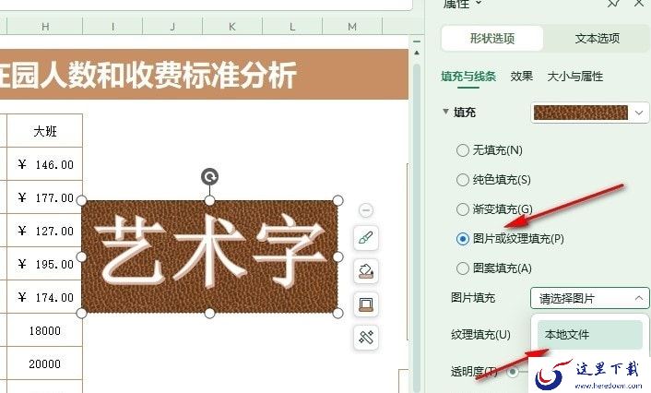Click the collapse minus icon beside the shape
The height and width of the screenshot is (393, 651).
(366, 210)
